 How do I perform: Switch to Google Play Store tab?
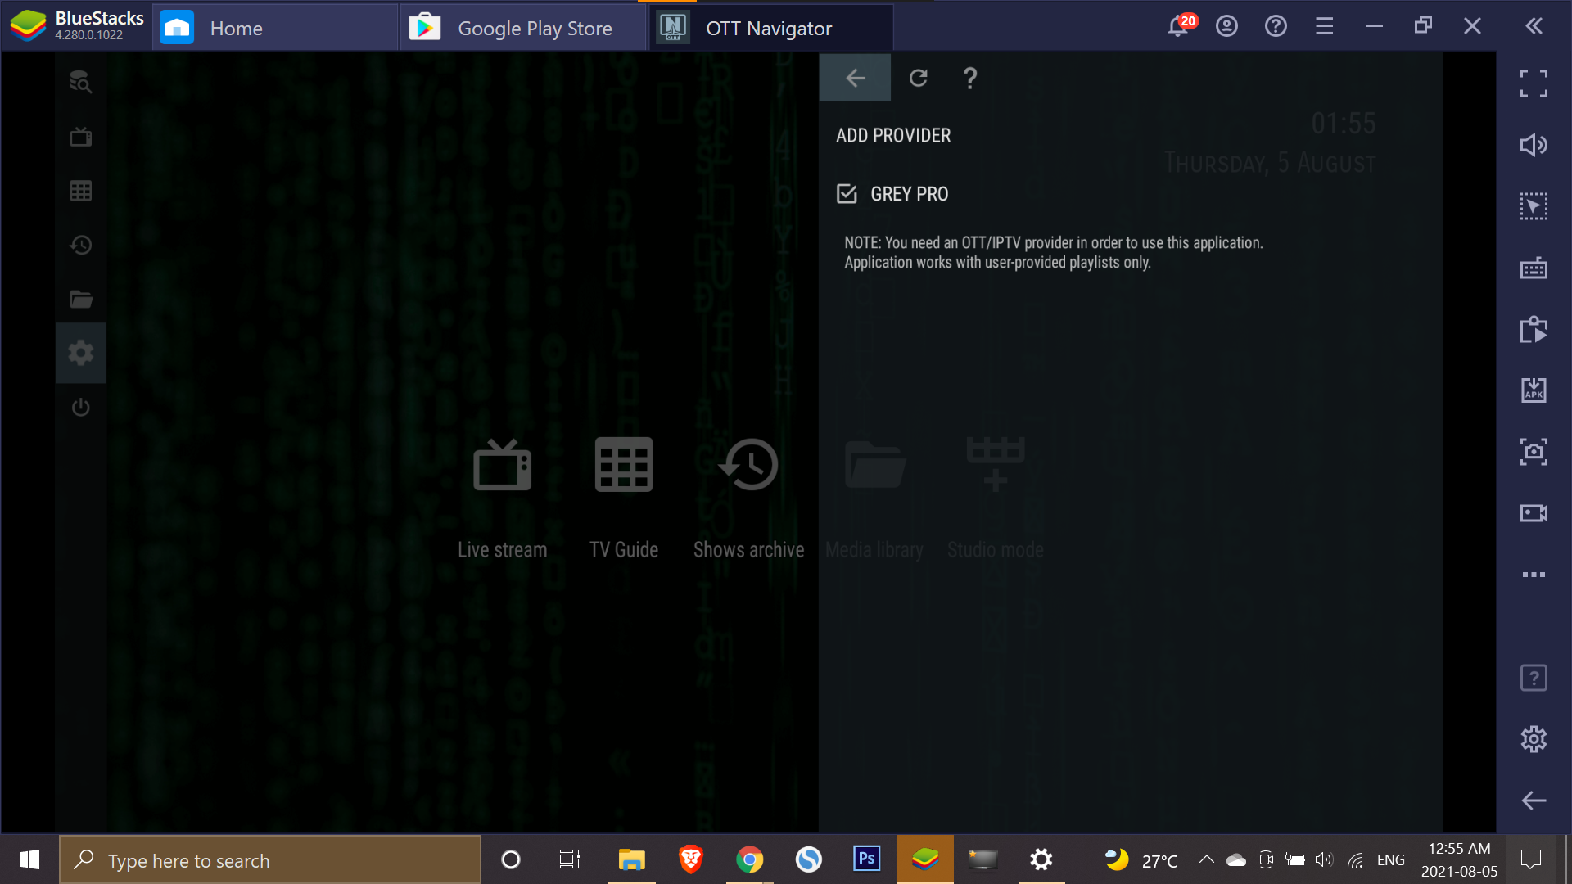point(514,26)
